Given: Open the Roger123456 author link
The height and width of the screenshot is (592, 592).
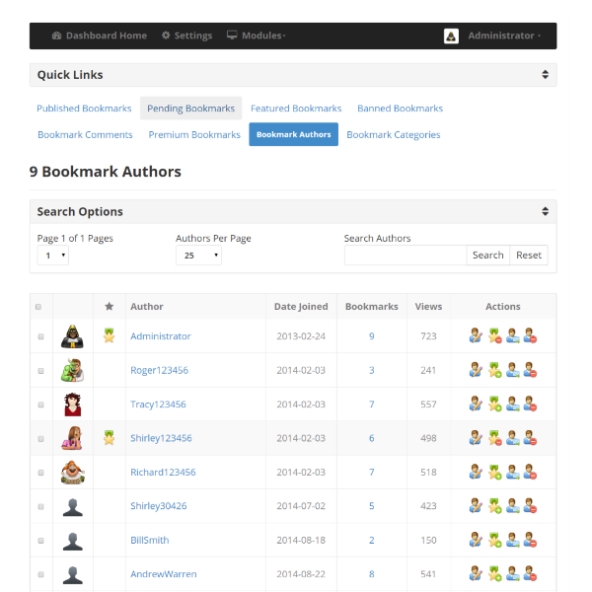Looking at the screenshot, I should [159, 370].
